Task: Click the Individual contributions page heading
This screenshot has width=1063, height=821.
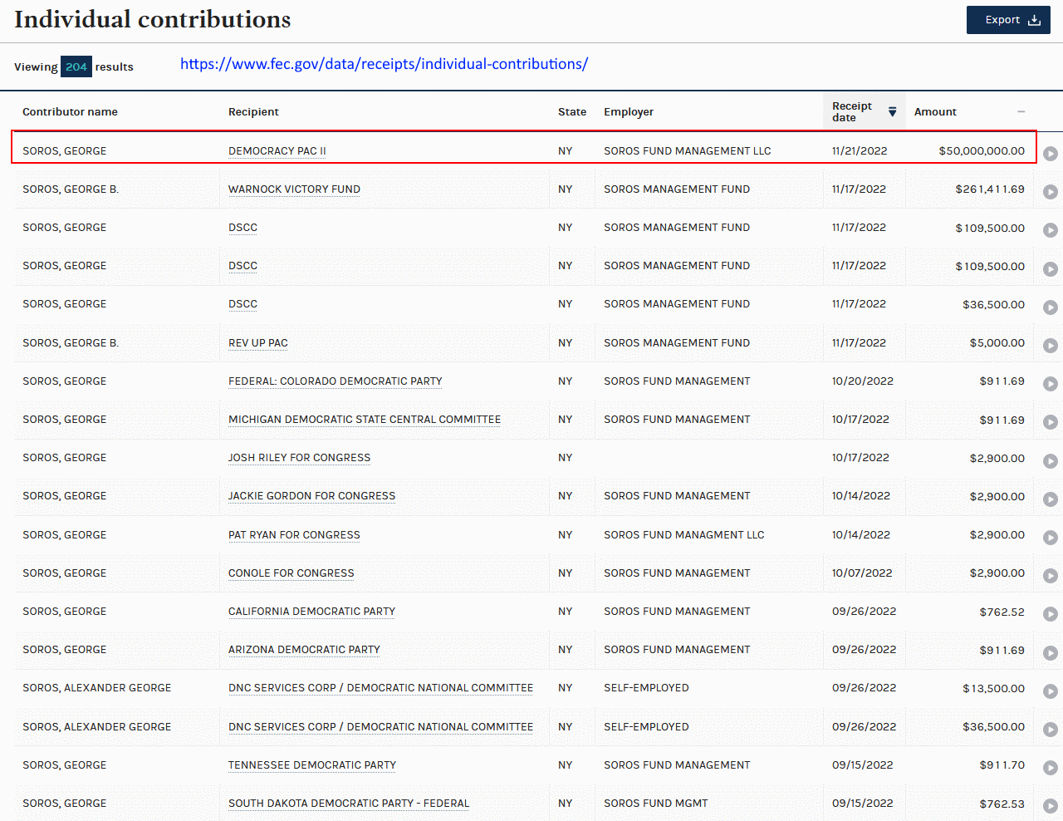Action: click(153, 20)
